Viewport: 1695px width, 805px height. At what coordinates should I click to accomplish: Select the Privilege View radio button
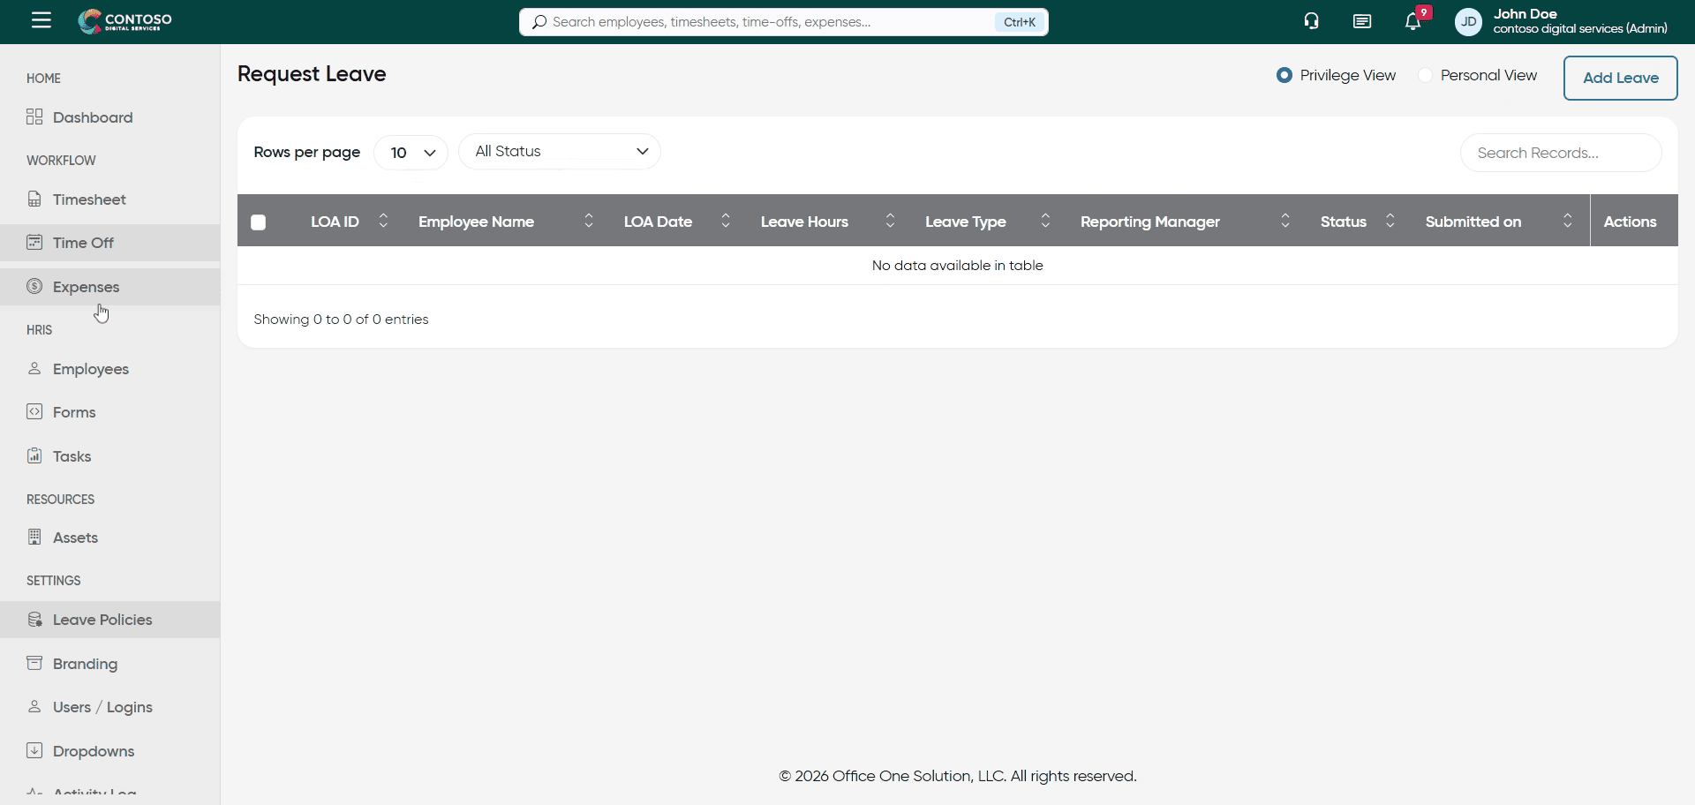[1284, 76]
